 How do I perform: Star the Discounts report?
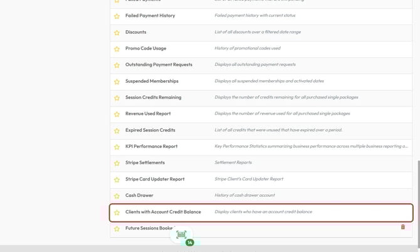(117, 33)
